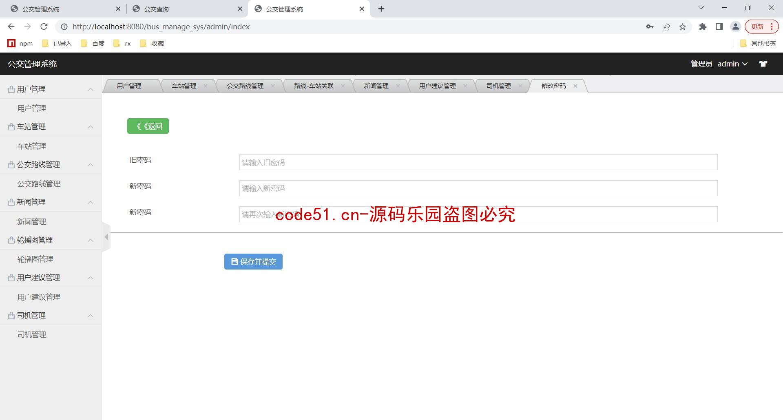Click the lock icon beside 司机管理 group
783x420 pixels.
pos(11,316)
